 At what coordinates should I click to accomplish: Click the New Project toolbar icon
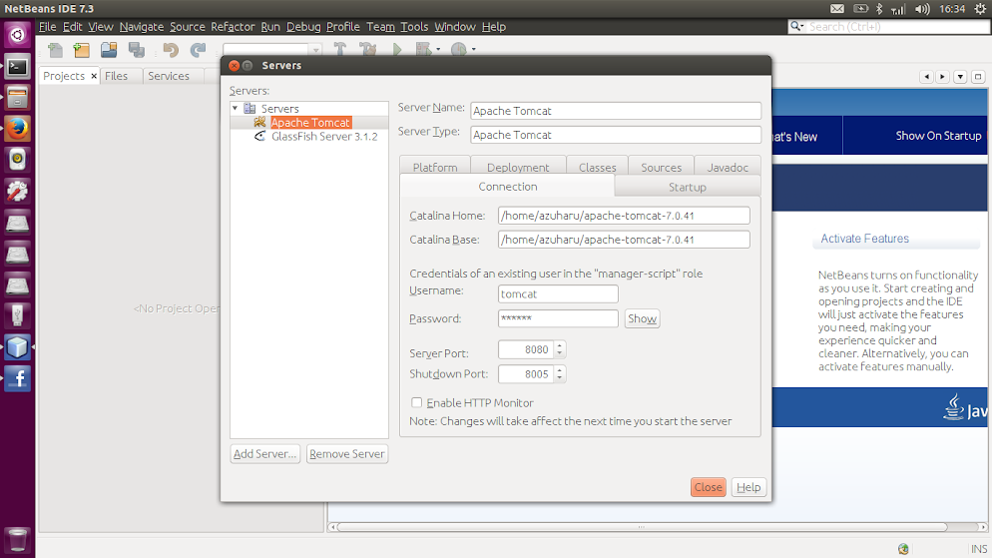pos(82,50)
